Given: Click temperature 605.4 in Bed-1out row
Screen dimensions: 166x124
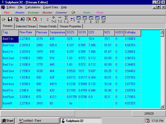Looking at the screenshot, I should 57,46.
